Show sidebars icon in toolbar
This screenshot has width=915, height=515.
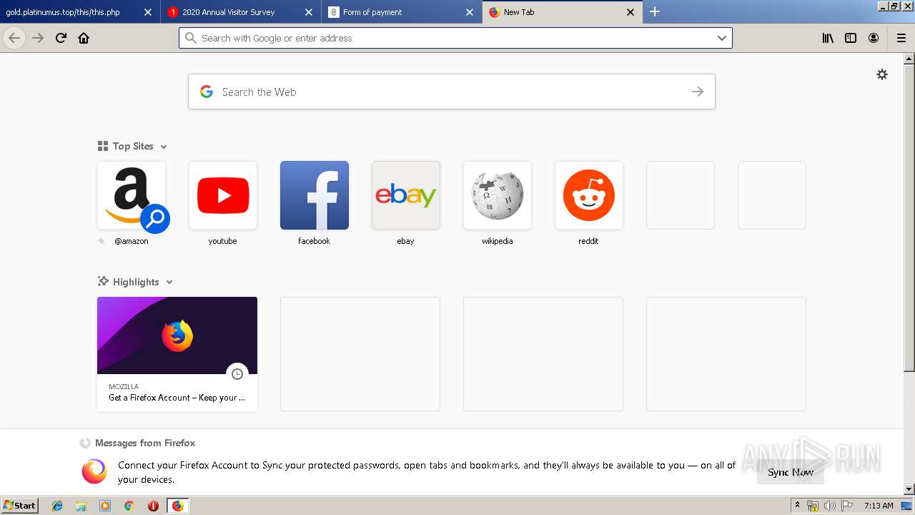click(x=851, y=38)
